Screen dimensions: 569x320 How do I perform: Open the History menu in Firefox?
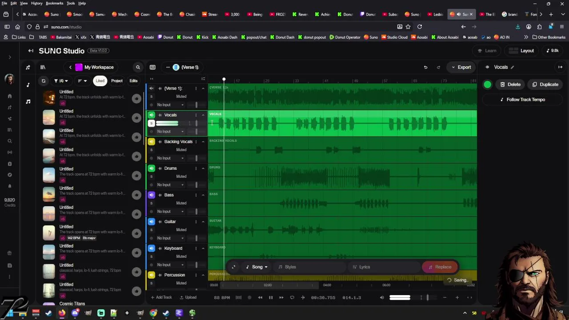coord(36,3)
